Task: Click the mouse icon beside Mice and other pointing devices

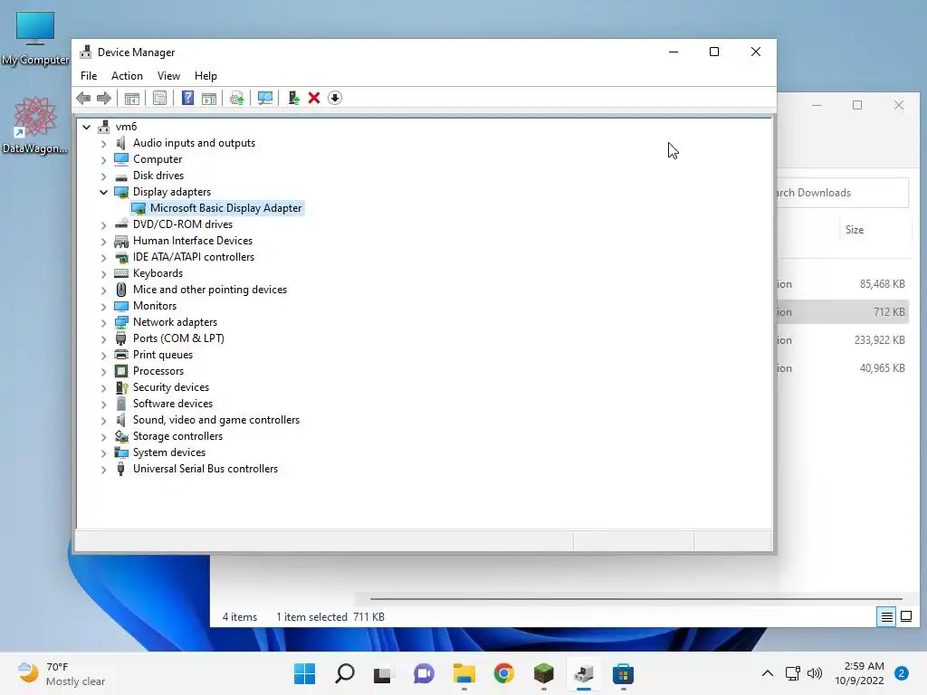Action: (121, 290)
